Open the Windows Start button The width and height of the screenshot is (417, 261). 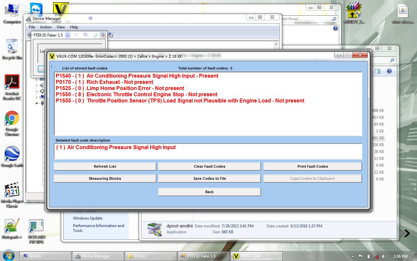tap(8, 255)
